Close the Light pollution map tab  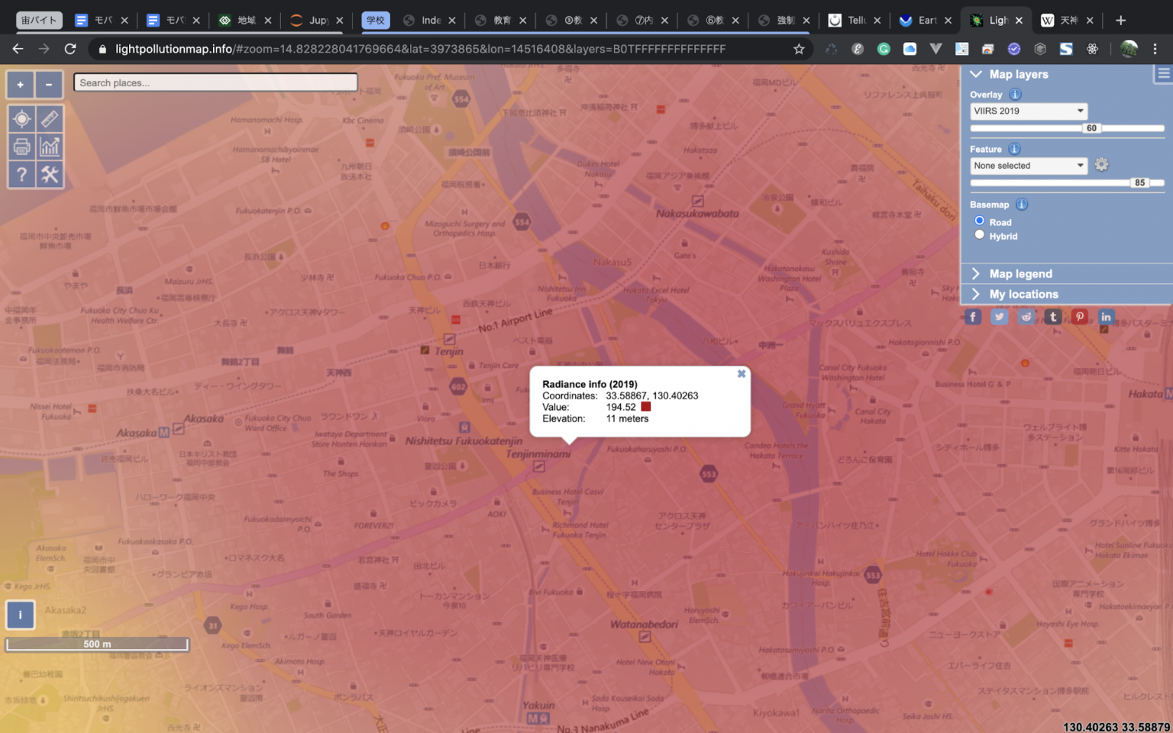click(x=1019, y=21)
